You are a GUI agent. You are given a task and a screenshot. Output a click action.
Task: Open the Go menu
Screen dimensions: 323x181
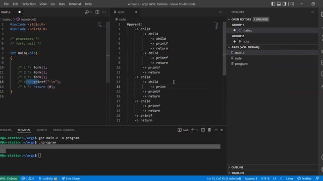pyautogui.click(x=52, y=4)
